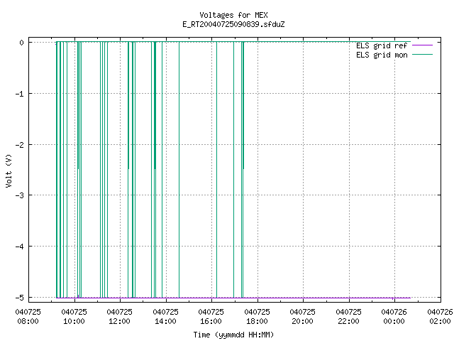Select the filename E_RT20040725090839.sfduZ
The image size is (454, 341).
pos(233,24)
